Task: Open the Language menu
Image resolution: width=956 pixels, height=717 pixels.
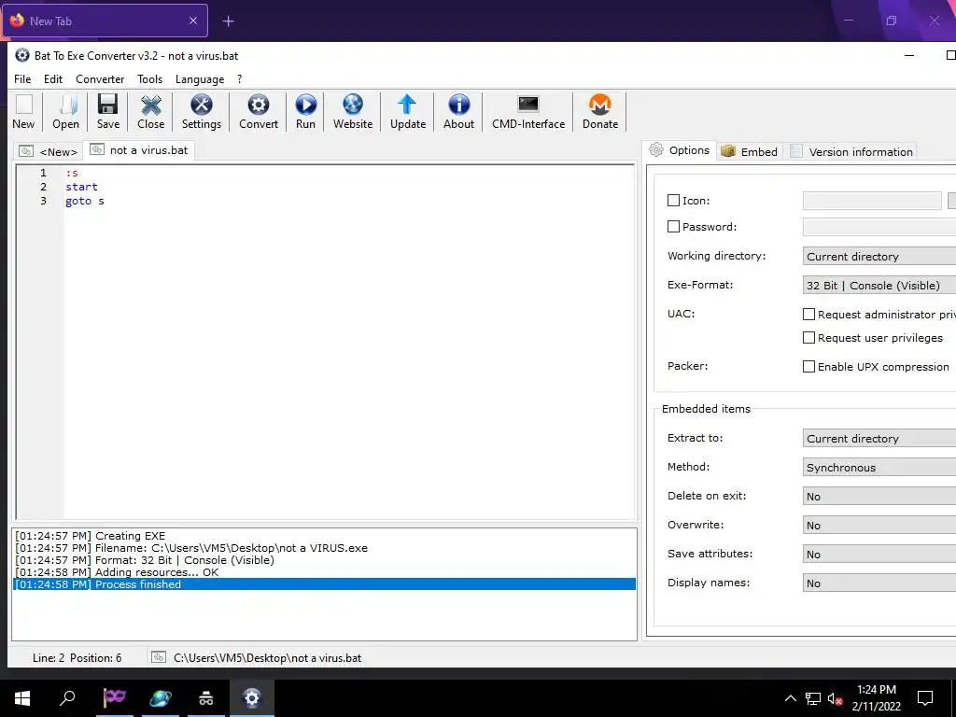Action: [x=200, y=79]
